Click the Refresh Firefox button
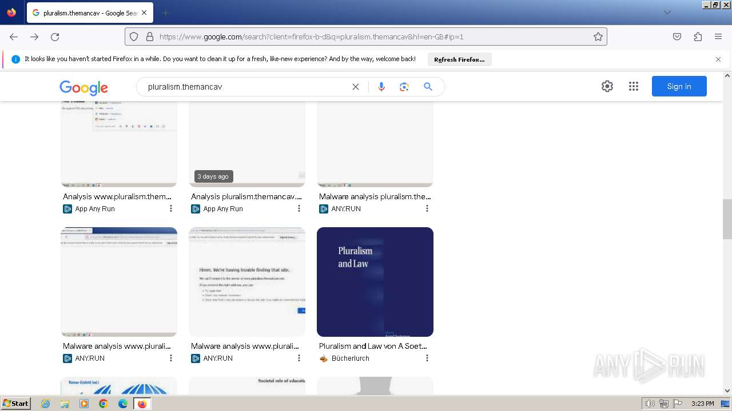Screen dimensions: 732x411 pyautogui.click(x=459, y=59)
